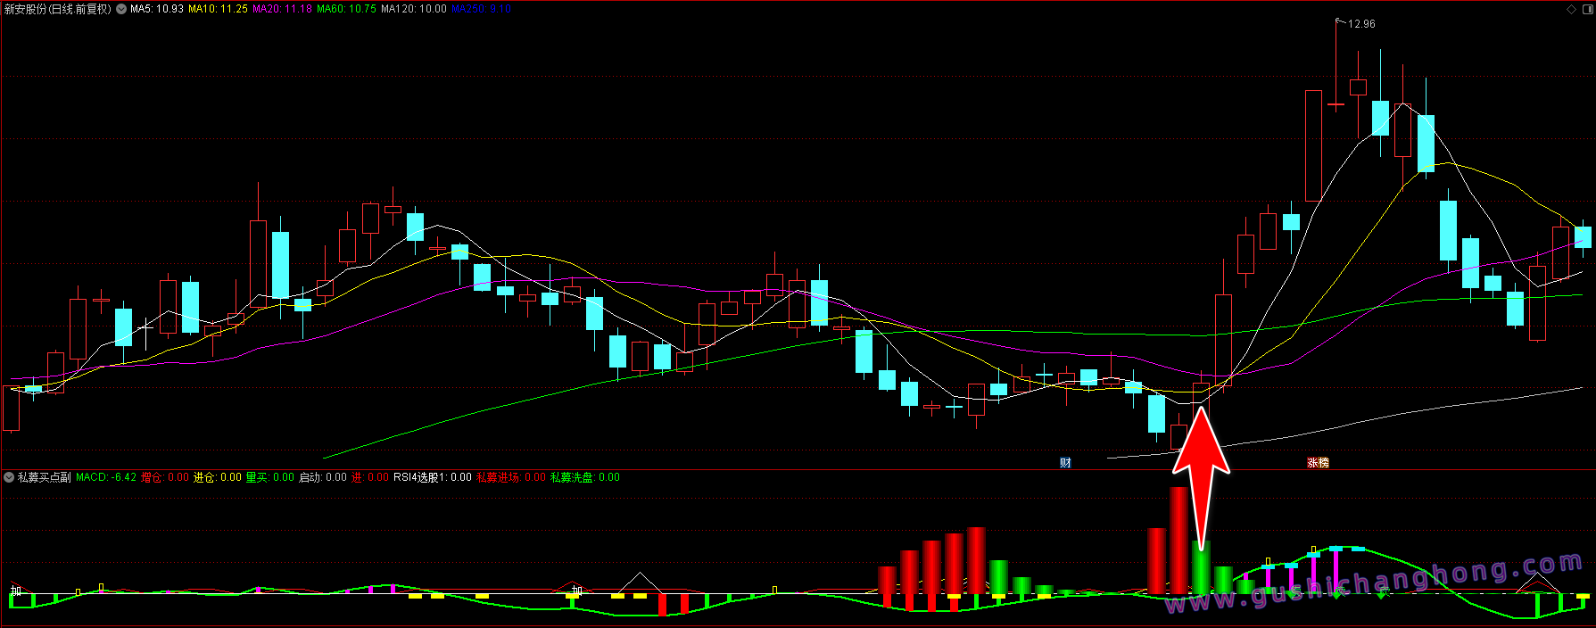Click the MA120 value label
The width and height of the screenshot is (1596, 628).
click(x=413, y=9)
